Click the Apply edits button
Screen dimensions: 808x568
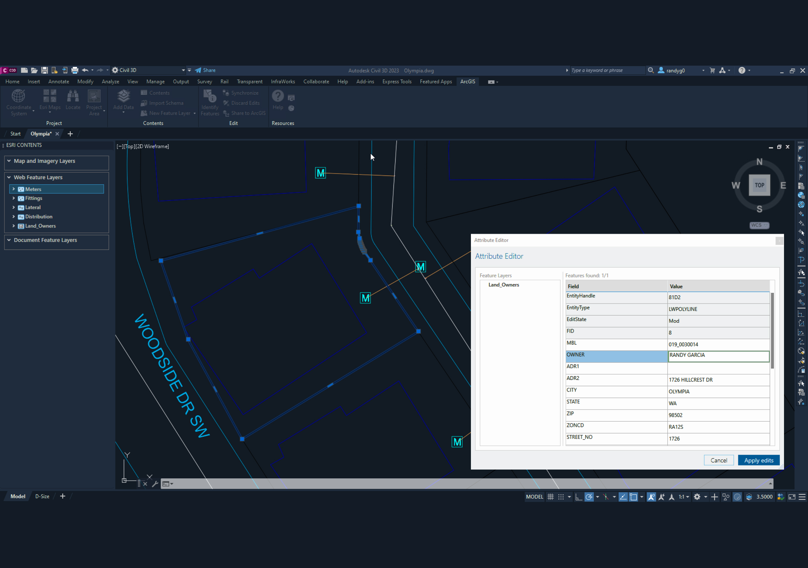(x=758, y=460)
